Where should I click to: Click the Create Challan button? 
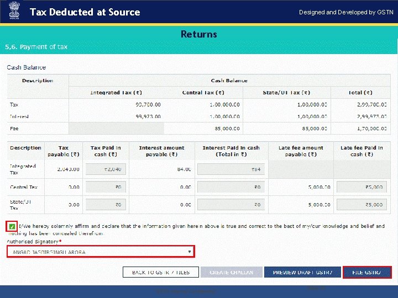pos(231,273)
